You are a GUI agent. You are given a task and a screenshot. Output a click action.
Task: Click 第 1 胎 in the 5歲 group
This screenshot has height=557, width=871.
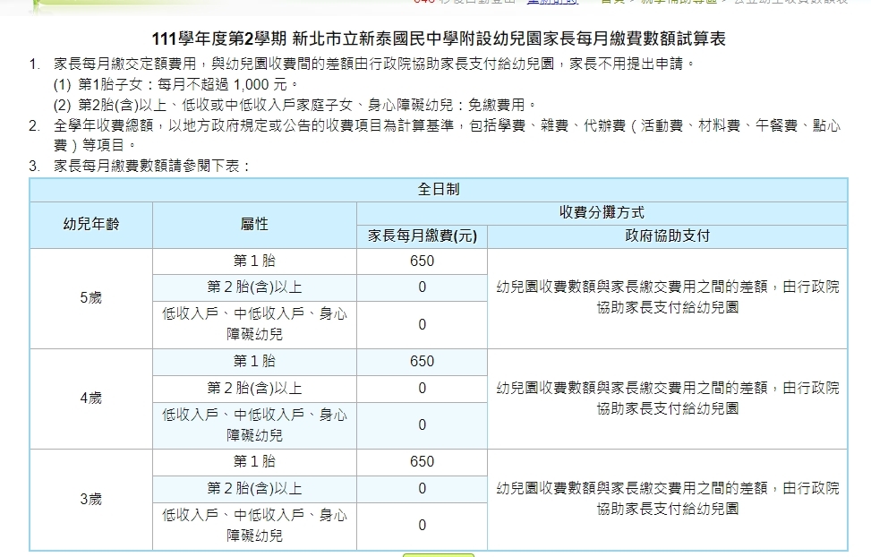[254, 261]
